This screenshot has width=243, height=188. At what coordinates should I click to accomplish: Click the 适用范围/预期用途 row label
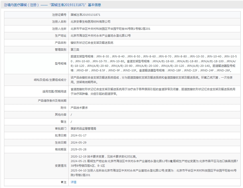coord(54,91)
